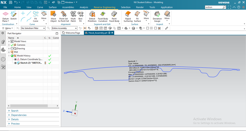Select Sketch (2) in Model History

(x=31, y=63)
